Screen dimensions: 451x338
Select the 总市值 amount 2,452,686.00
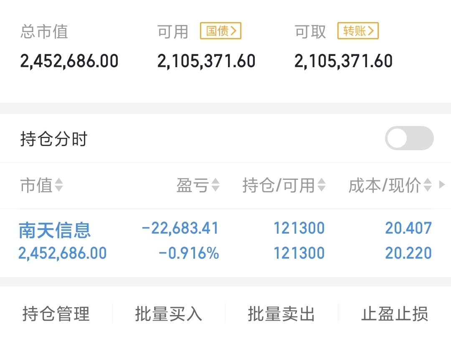point(69,61)
